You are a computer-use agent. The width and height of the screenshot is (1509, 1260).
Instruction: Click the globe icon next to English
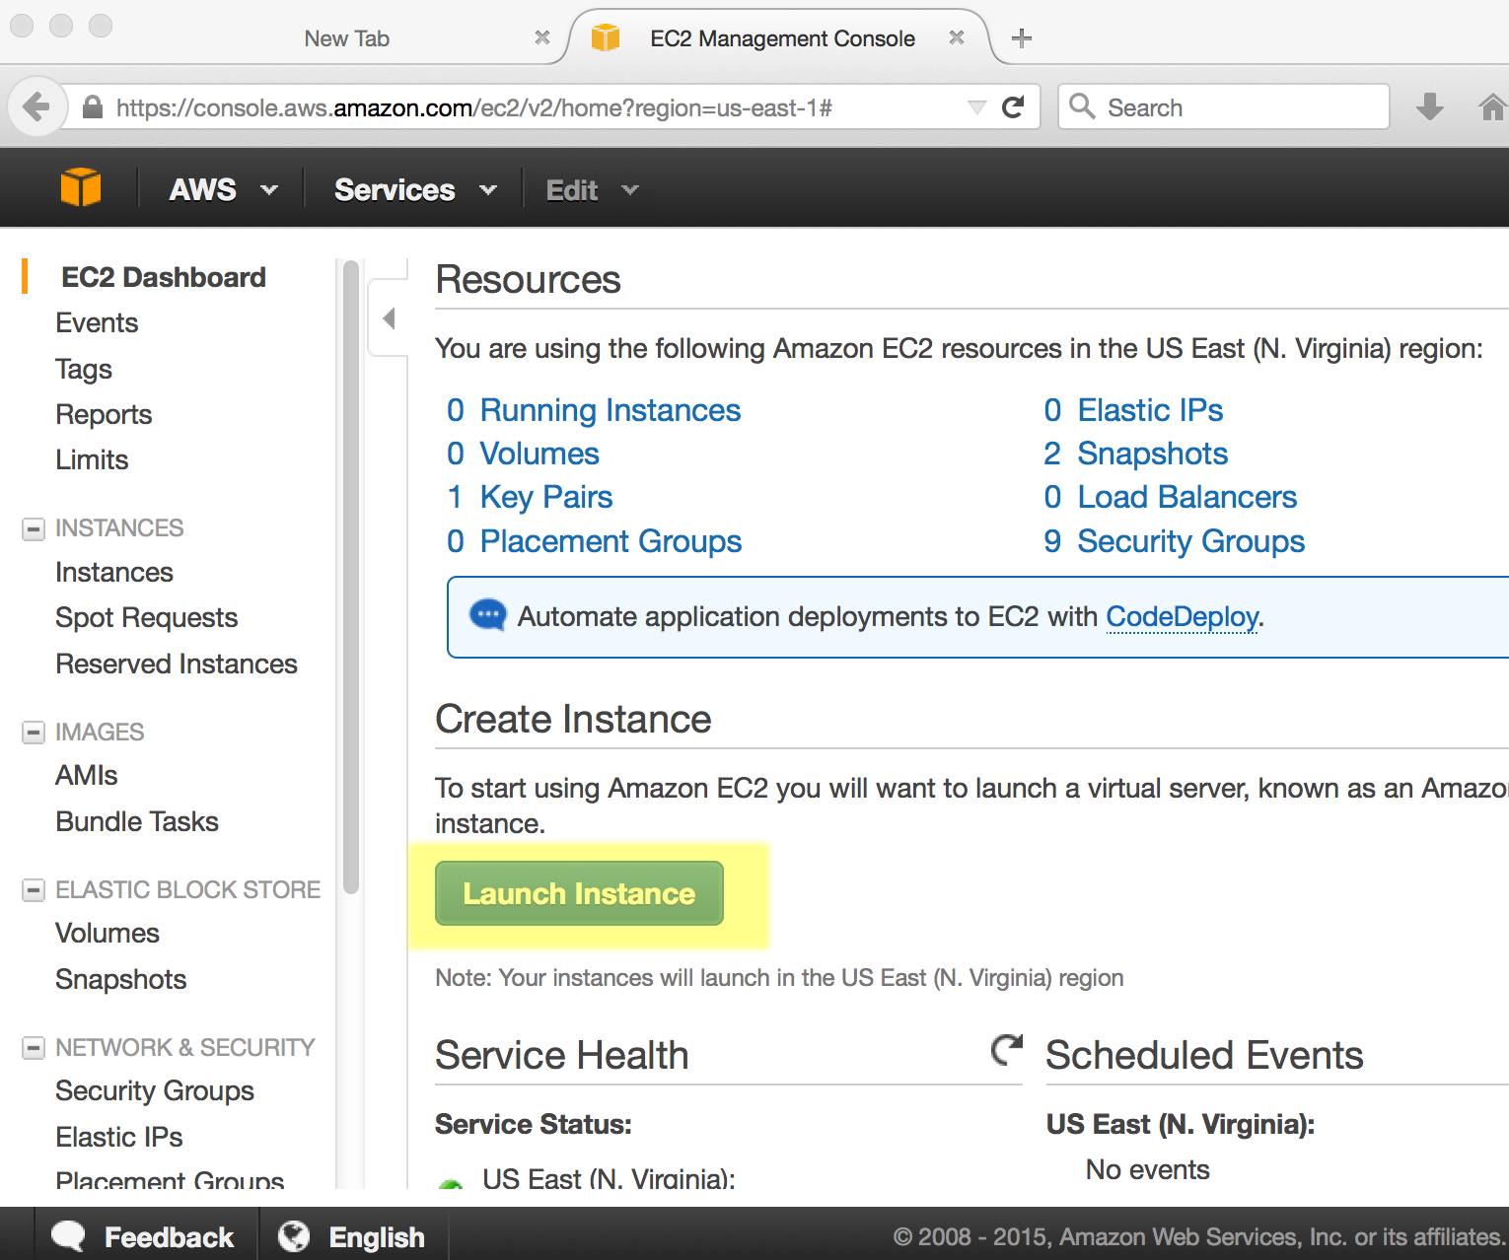coord(294,1236)
